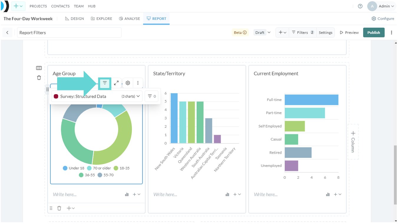Select the REPORT tab
Image resolution: width=400 pixels, height=224 pixels.
(x=156, y=19)
